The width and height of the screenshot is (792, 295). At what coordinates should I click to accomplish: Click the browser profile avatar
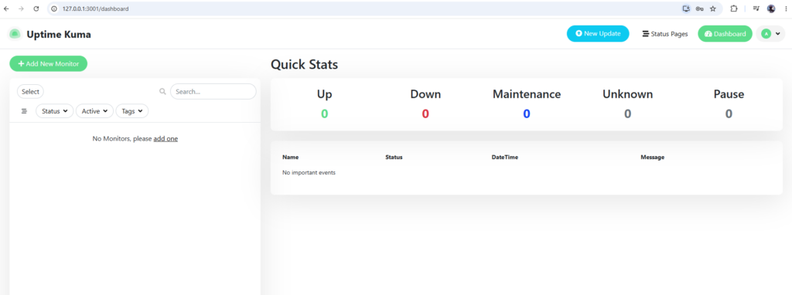pos(771,8)
